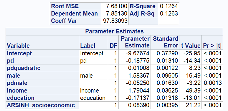Select the Intercept variable row cell

click(42, 53)
